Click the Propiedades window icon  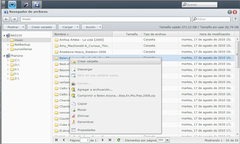[73, 130]
